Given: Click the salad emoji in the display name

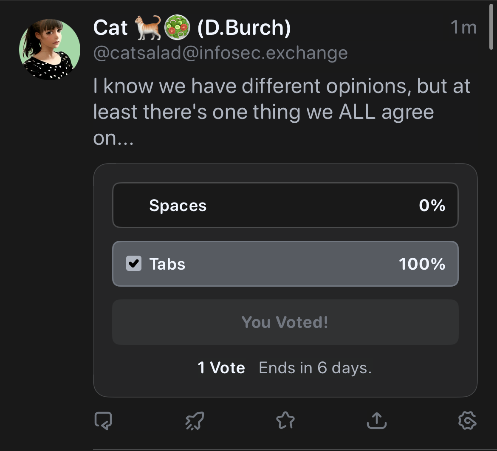Looking at the screenshot, I should [x=177, y=28].
